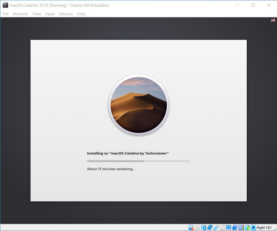Click the US flag input language icon
Image resolution: width=277 pixels, height=231 pixels.
point(273,20)
